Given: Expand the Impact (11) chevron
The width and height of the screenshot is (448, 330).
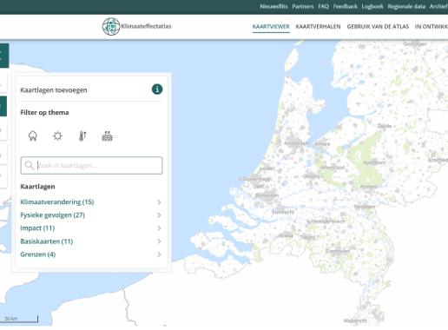Looking at the screenshot, I should tap(159, 228).
